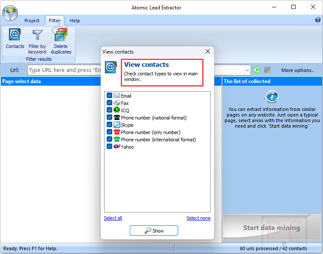This screenshot has height=254, width=323.
Task: Click More options.. next to URL bar
Action: (x=298, y=70)
